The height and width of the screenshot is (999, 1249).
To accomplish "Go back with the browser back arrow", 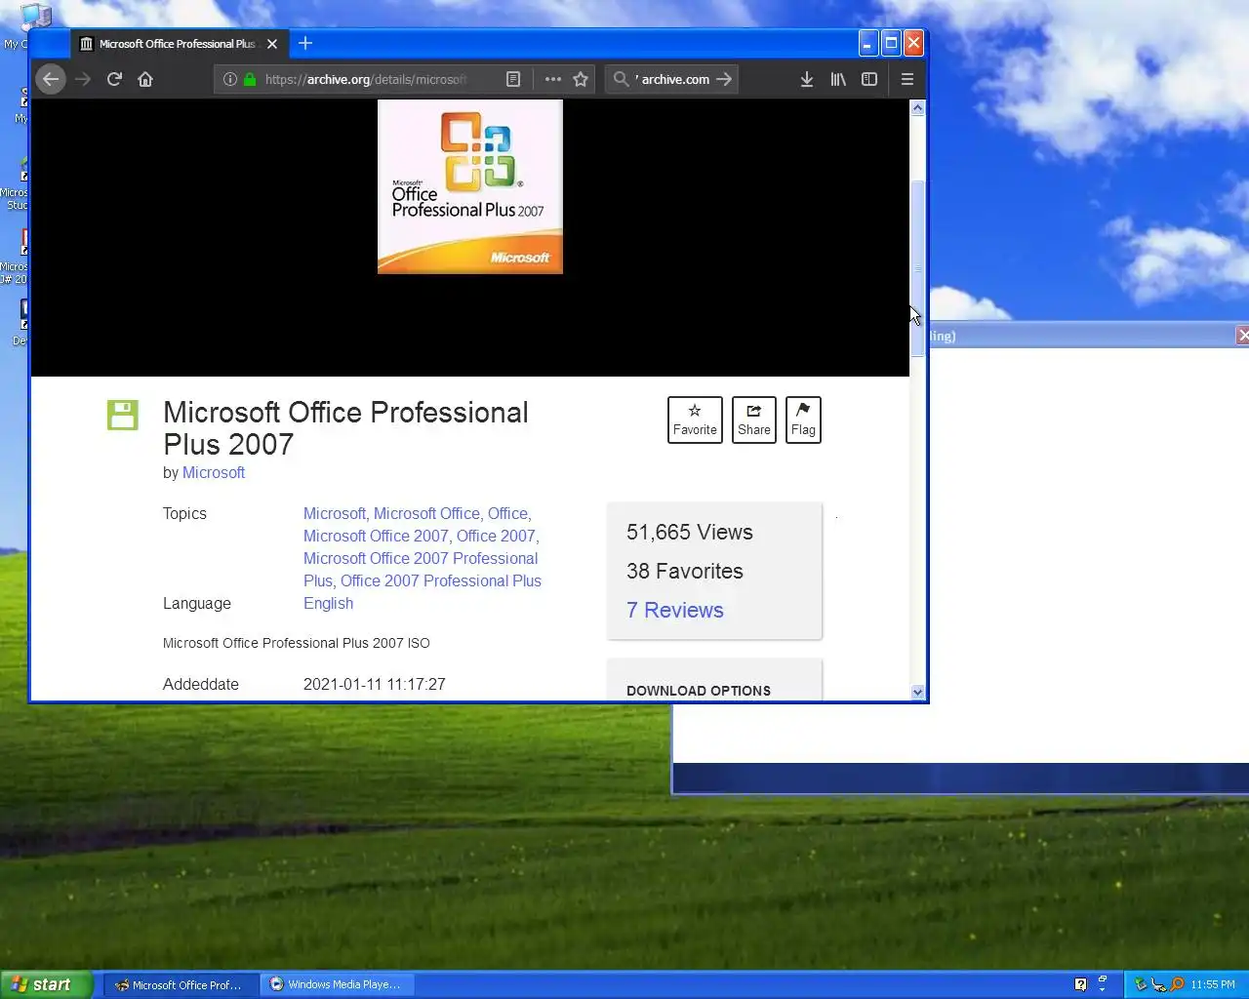I will click(51, 79).
